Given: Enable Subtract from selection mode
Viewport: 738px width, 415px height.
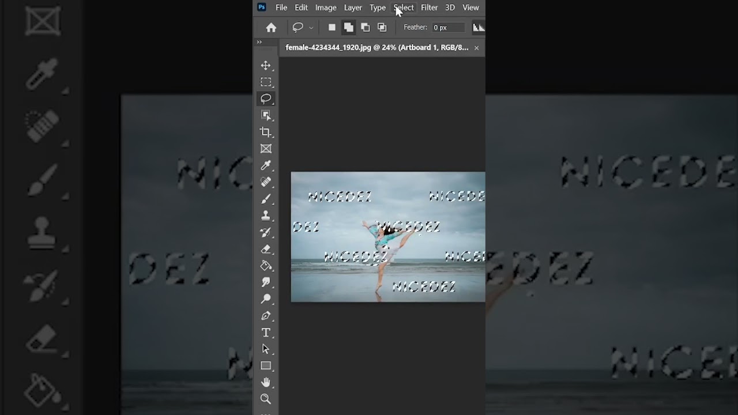Looking at the screenshot, I should click(365, 27).
